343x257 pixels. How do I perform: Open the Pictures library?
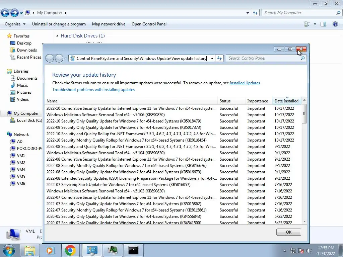24,92
